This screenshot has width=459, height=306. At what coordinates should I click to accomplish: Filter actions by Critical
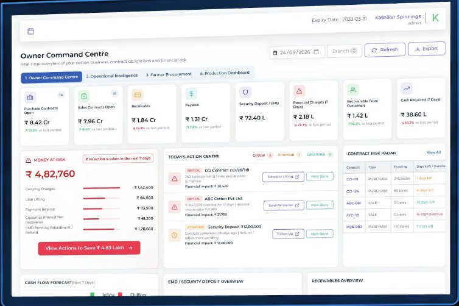coord(262,155)
